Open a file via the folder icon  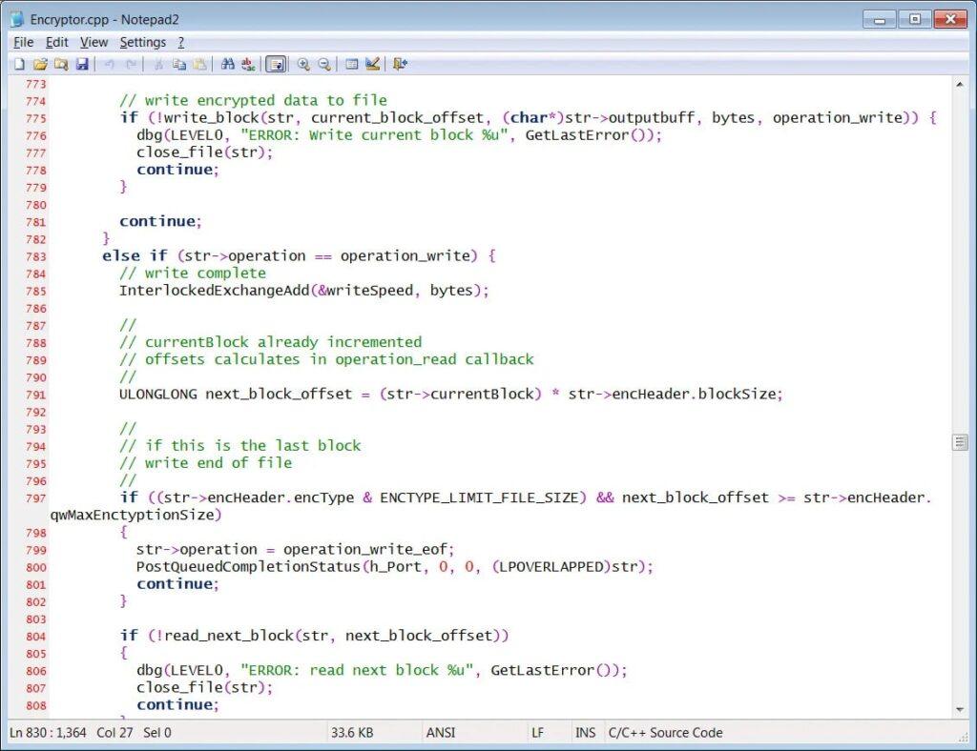click(40, 64)
